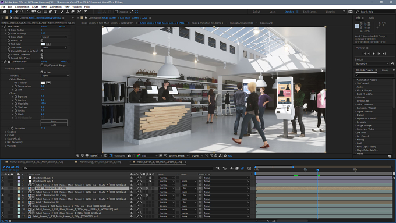
Task: Switch to Warehousing_R79_Main_Screen_1_720p timeline tab
Action: click(100, 162)
